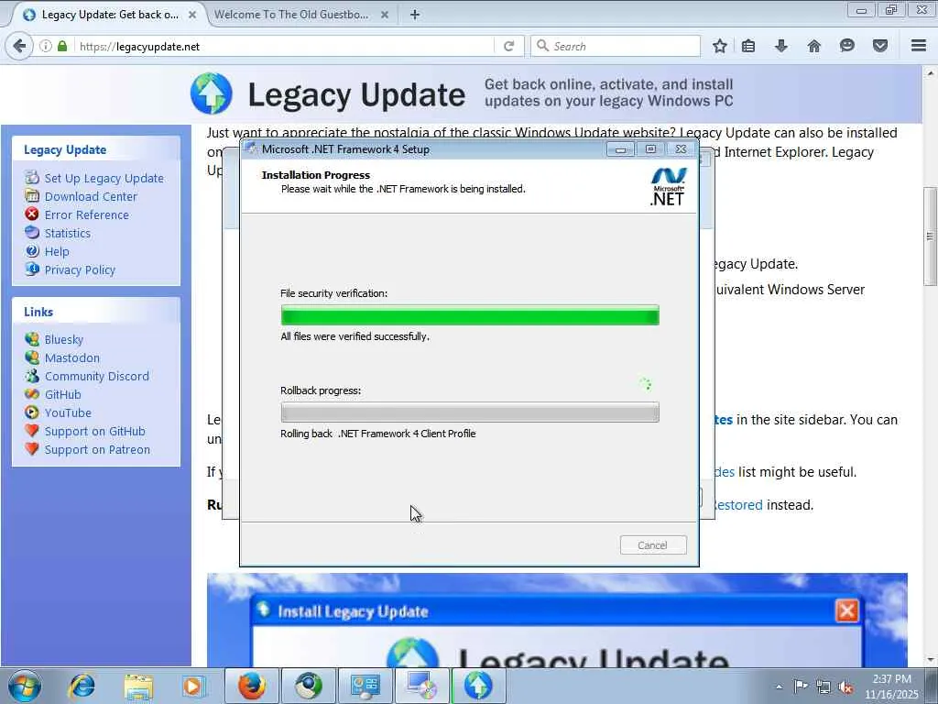Reload the page with the refresh icon
The width and height of the screenshot is (938, 704).
point(509,46)
